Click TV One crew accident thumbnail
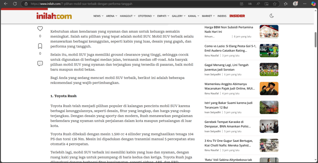This screenshot has width=318, height=163. pos(269,145)
